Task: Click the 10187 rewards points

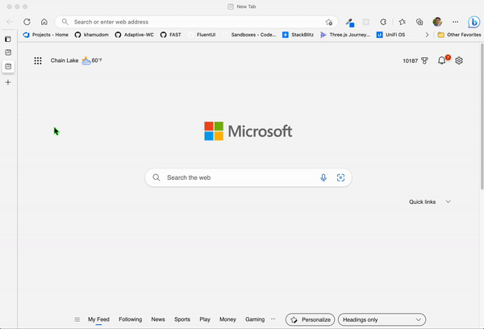Action: pyautogui.click(x=411, y=60)
